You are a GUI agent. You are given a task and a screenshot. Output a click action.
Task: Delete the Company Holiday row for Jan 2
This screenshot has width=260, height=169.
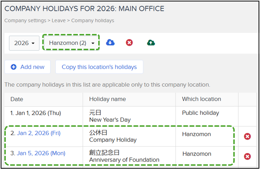tap(247, 136)
